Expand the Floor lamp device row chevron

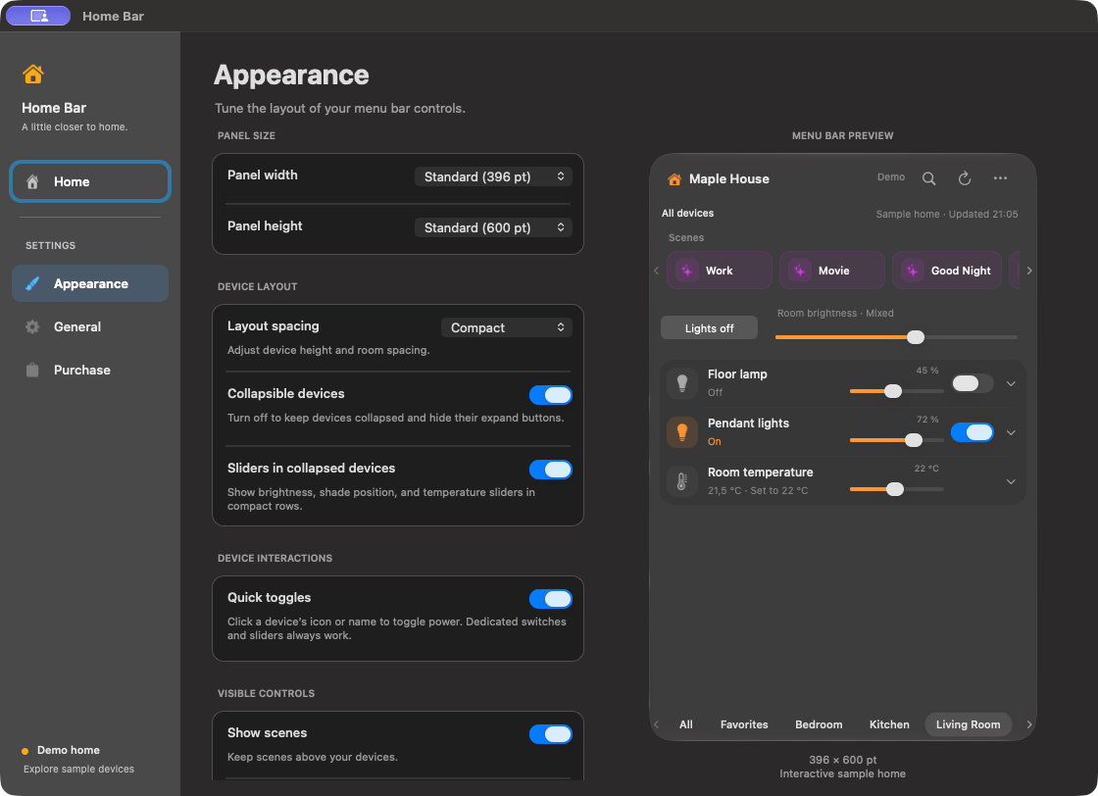(1011, 383)
